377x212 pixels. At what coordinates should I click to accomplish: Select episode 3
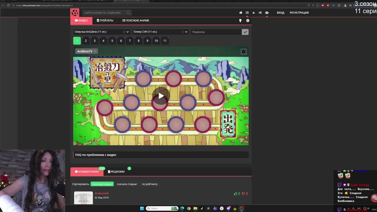tap(95, 41)
